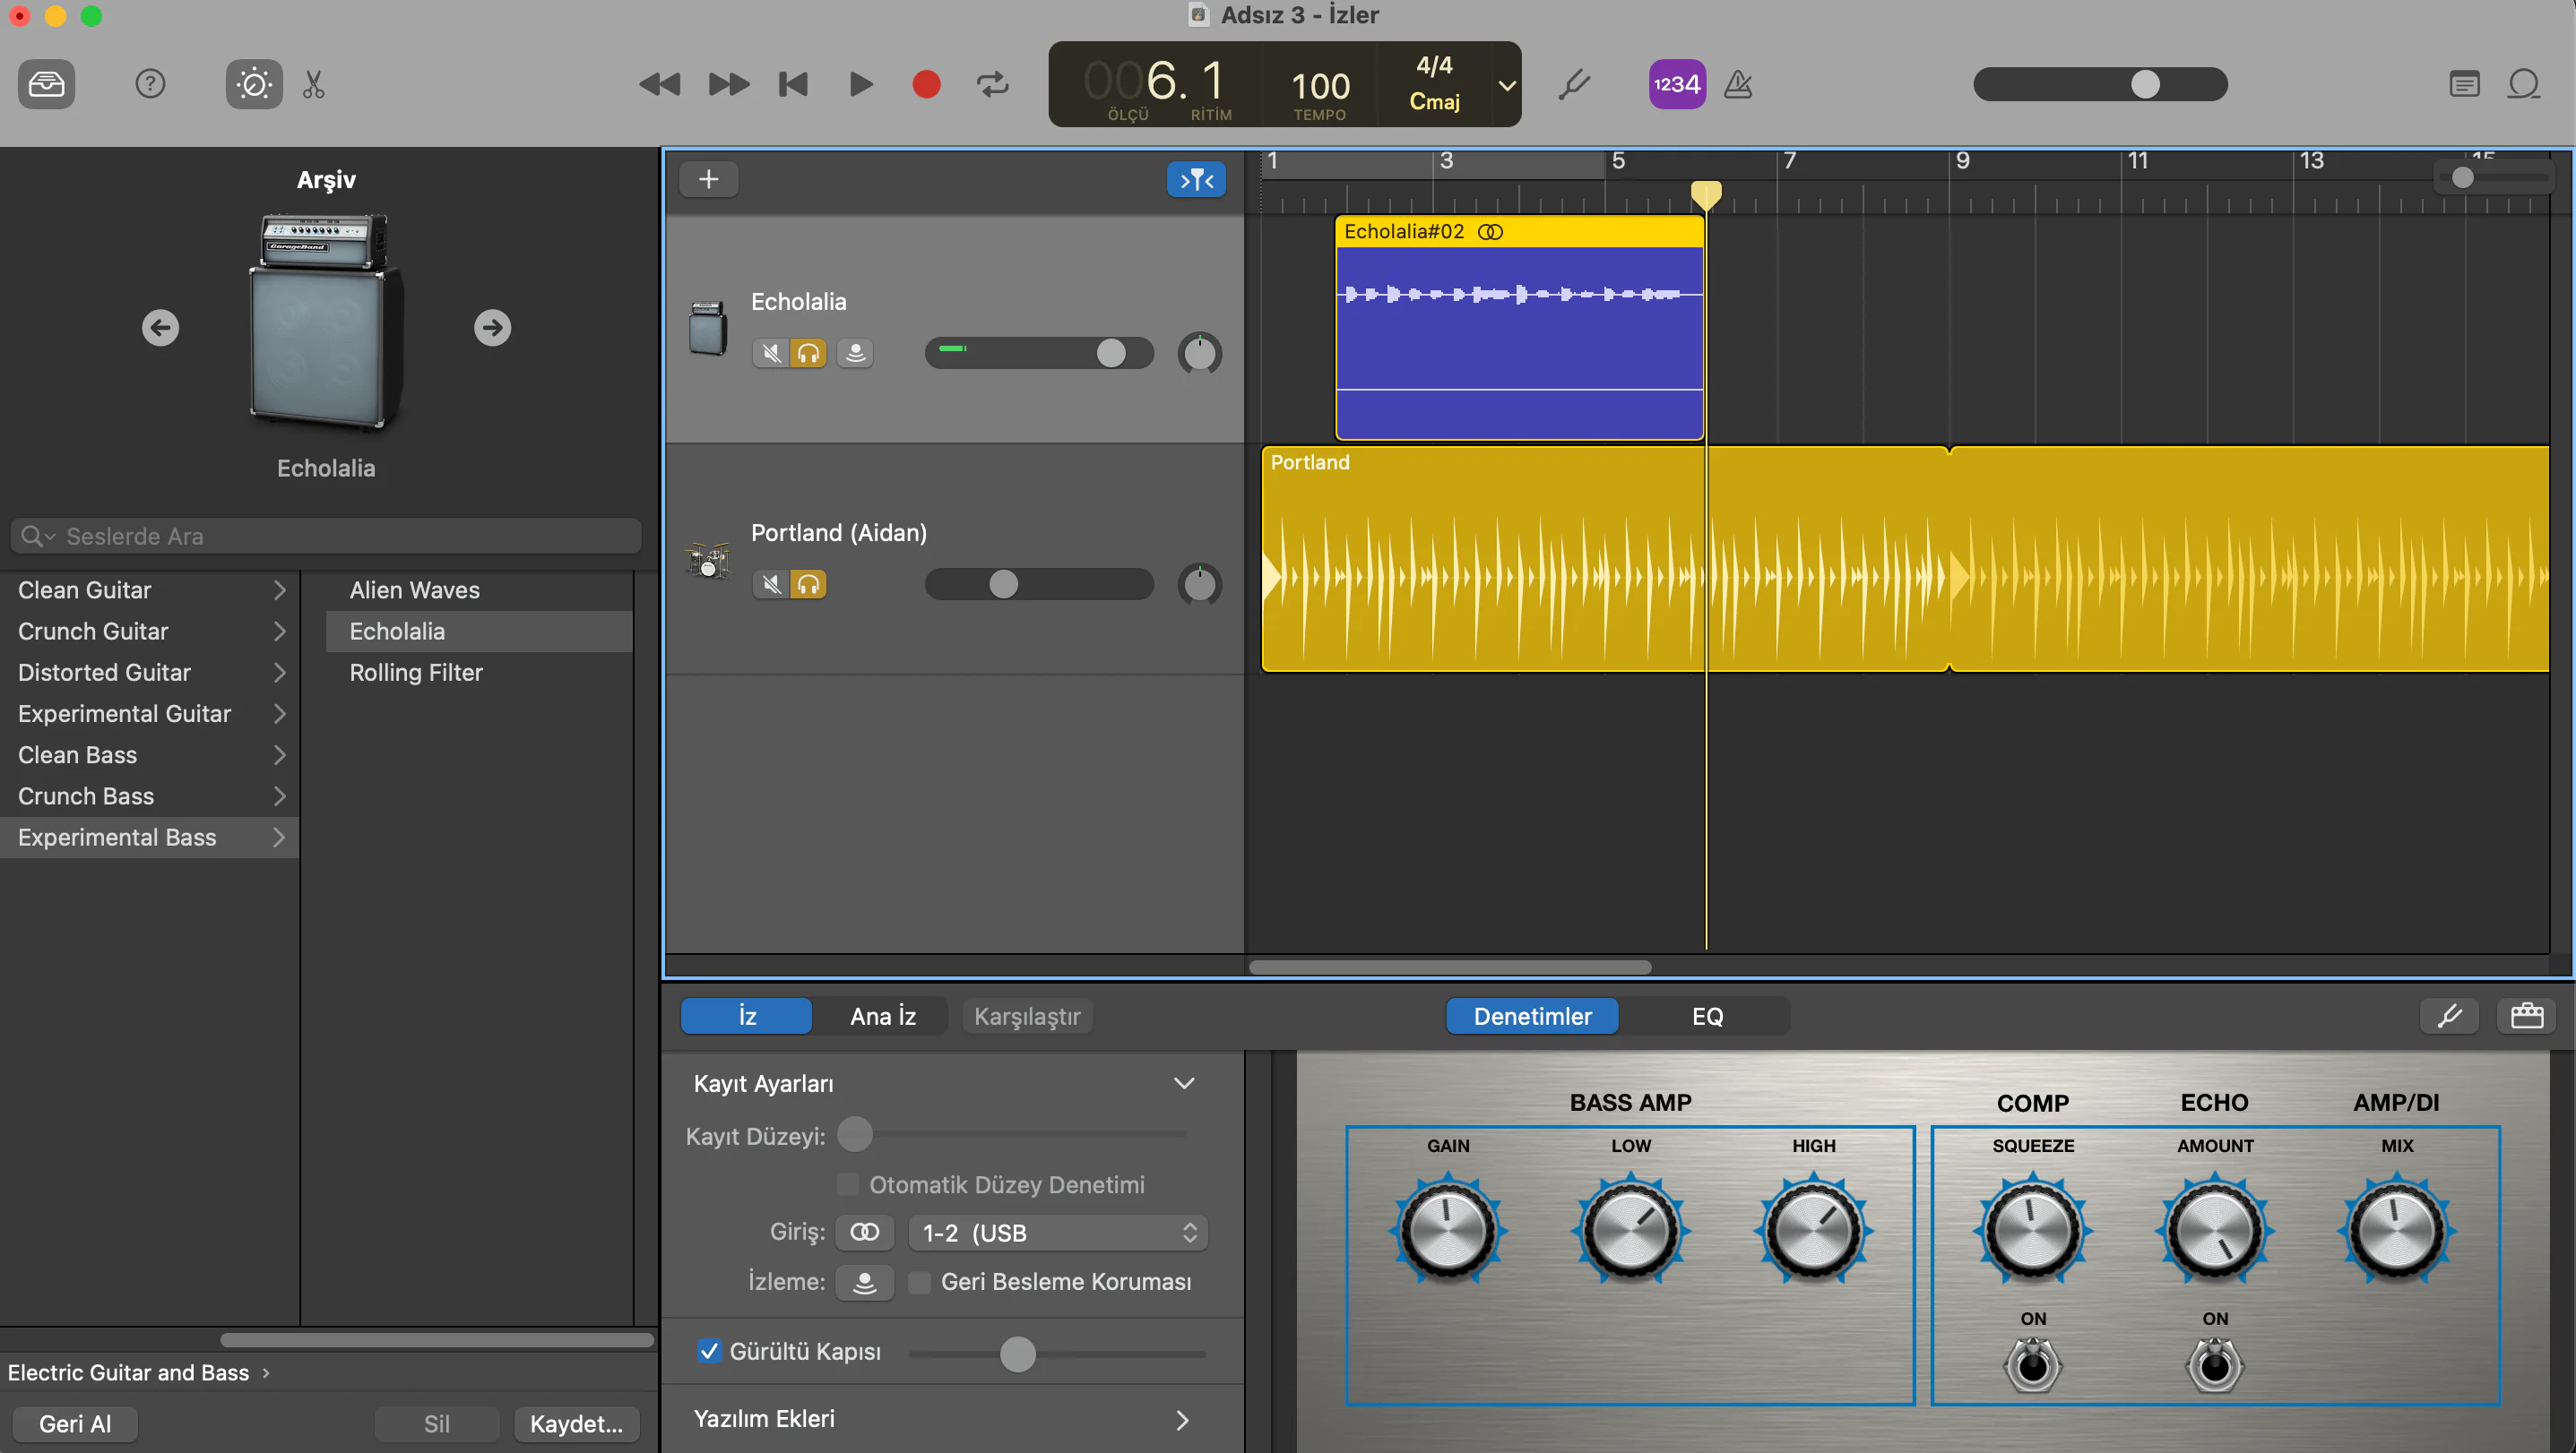
Task: Expand the Cmaj key signature dropdown
Action: [x=1506, y=85]
